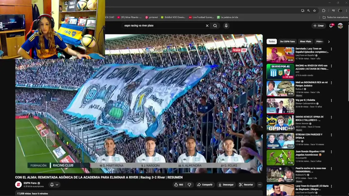Start voice search with the microphone
This screenshot has height=196, width=349.
(x=226, y=26)
